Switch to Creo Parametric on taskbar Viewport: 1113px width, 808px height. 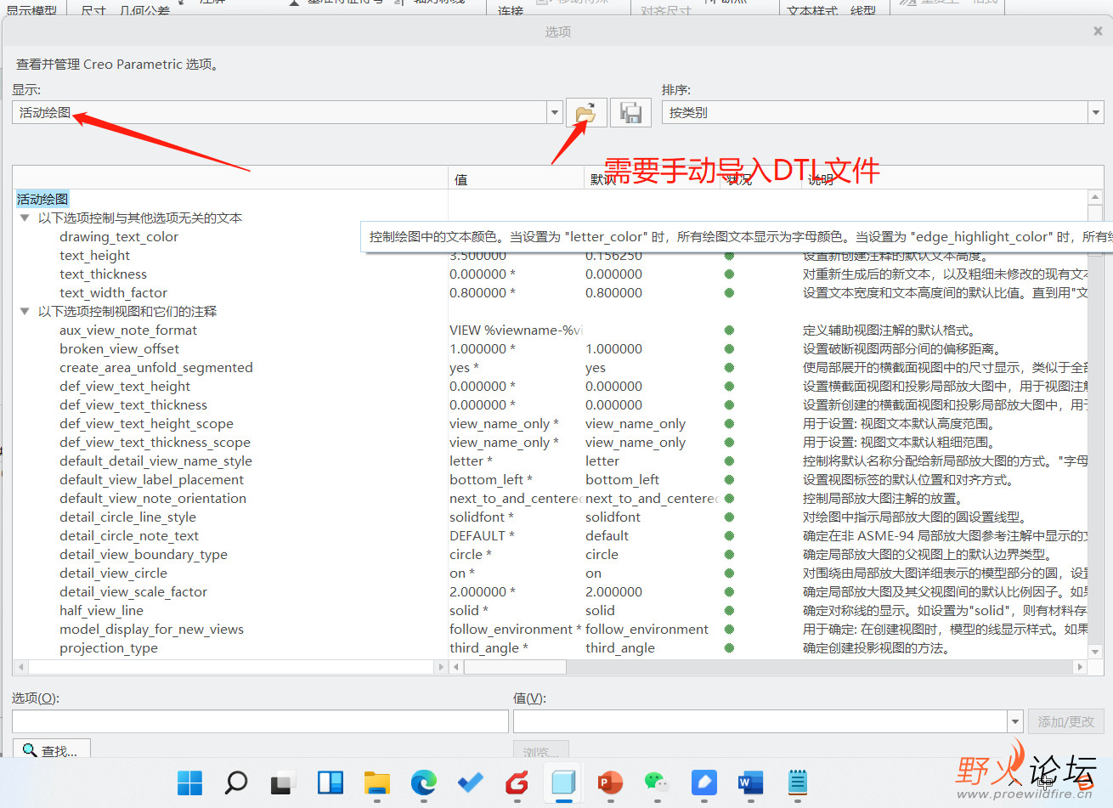[563, 783]
